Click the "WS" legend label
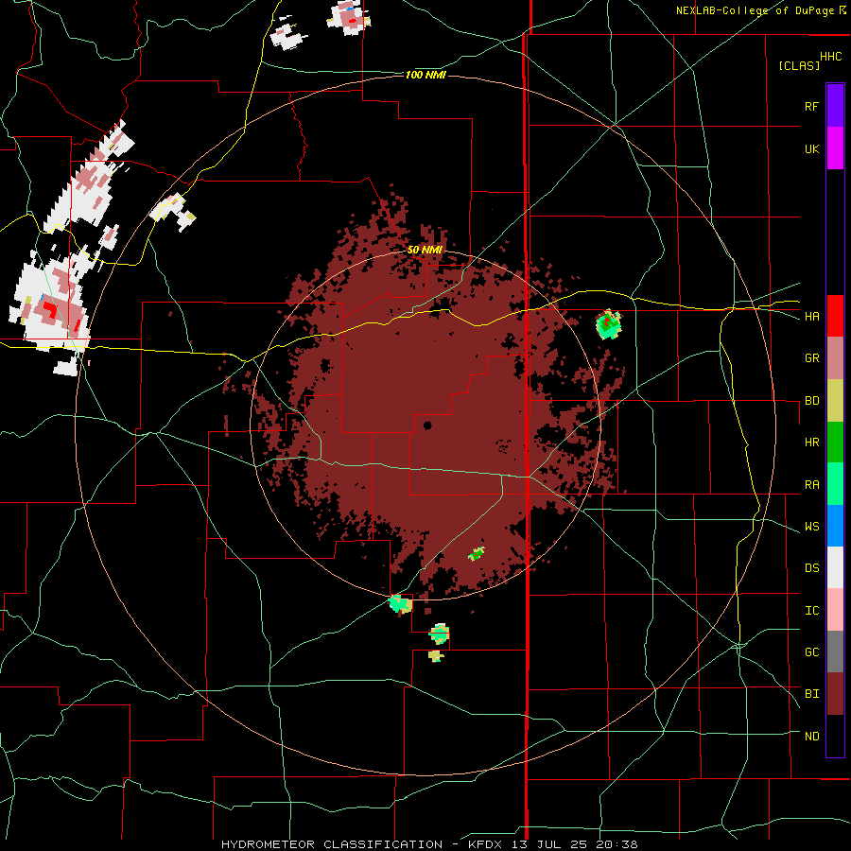The width and height of the screenshot is (851, 851). (811, 527)
